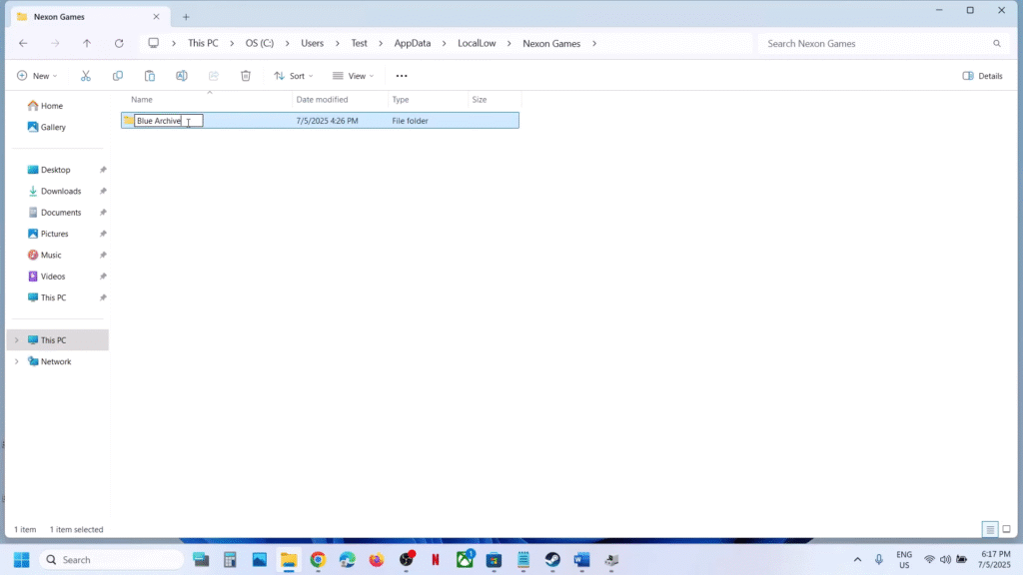Open the Sort dropdown menu
Image resolution: width=1023 pixels, height=575 pixels.
294,76
